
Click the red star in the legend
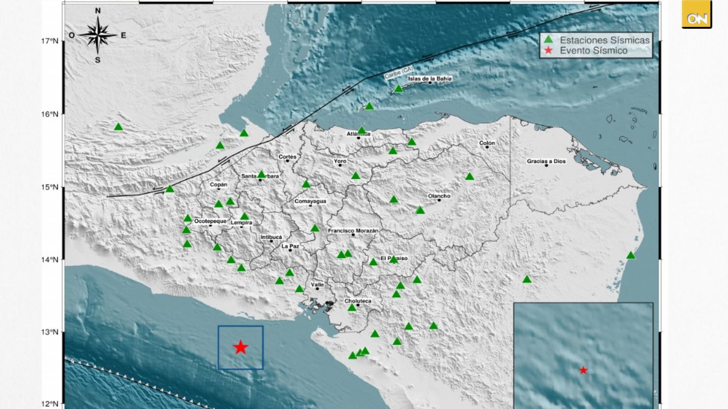click(548, 50)
